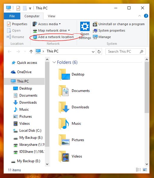Select OneDrive in the navigation pane
Viewport: 154px width, 178px height.
pos(21,72)
